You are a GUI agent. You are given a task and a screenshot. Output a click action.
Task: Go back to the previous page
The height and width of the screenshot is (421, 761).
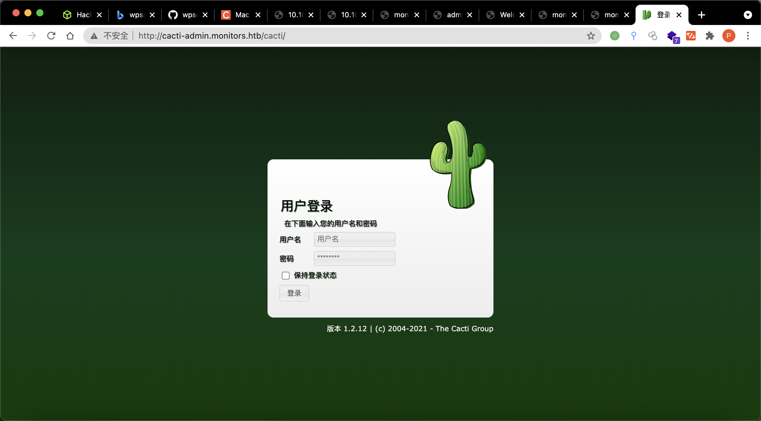tap(13, 36)
